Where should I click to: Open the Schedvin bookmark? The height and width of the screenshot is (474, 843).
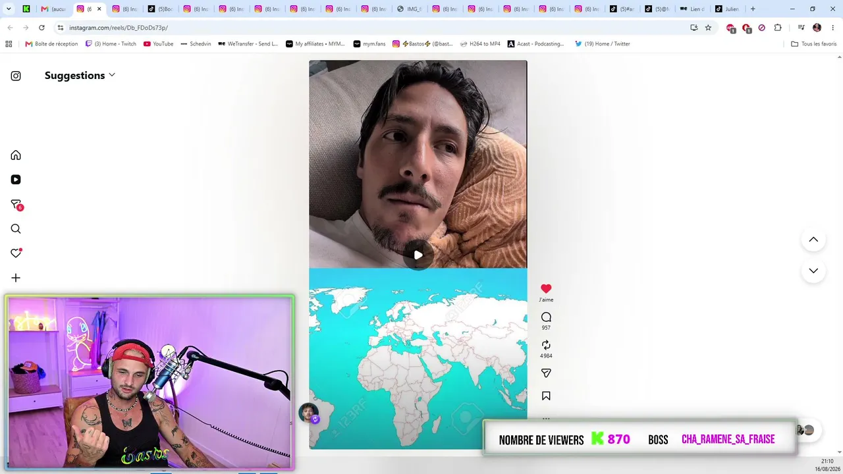tap(196, 44)
